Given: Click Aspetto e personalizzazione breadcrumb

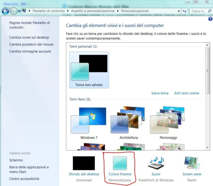Looking at the screenshot, I should [x=93, y=11].
